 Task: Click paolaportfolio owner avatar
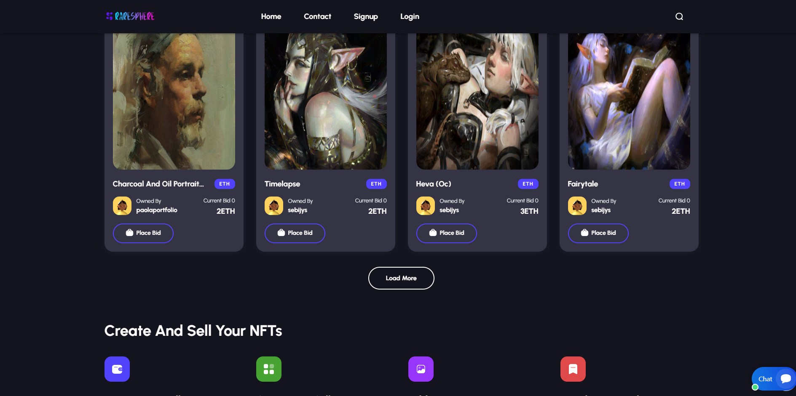[122, 206]
